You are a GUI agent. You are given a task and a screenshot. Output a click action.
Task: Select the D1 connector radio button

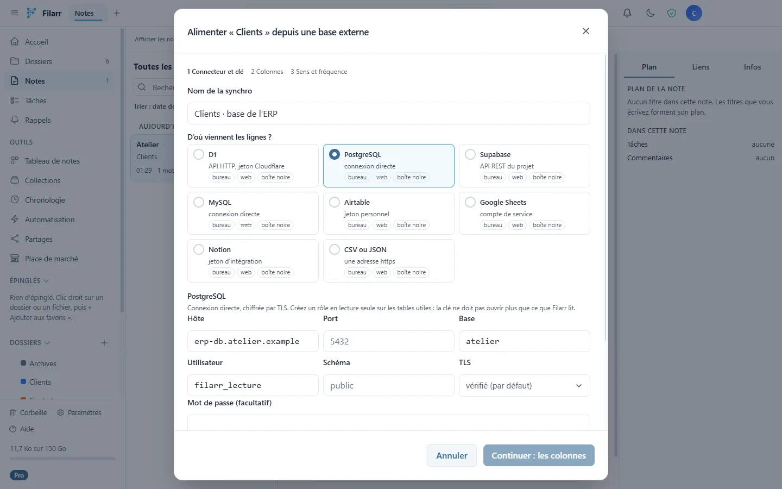(199, 154)
